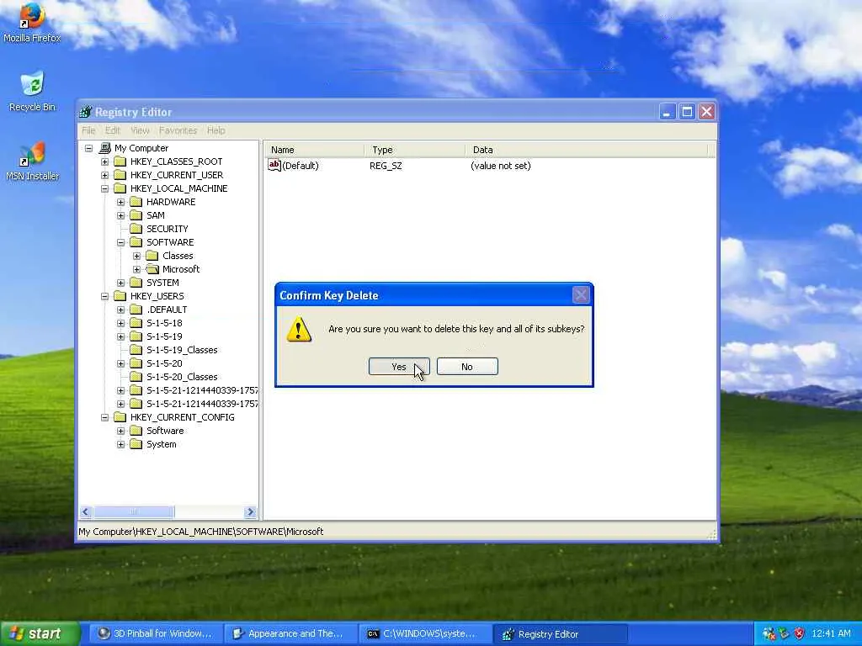Select the SOFTWARE key folder icon
The image size is (862, 646).
[x=136, y=242]
